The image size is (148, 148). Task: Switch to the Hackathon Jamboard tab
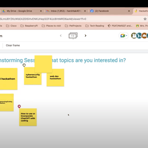pyautogui.click(x=141, y=11)
